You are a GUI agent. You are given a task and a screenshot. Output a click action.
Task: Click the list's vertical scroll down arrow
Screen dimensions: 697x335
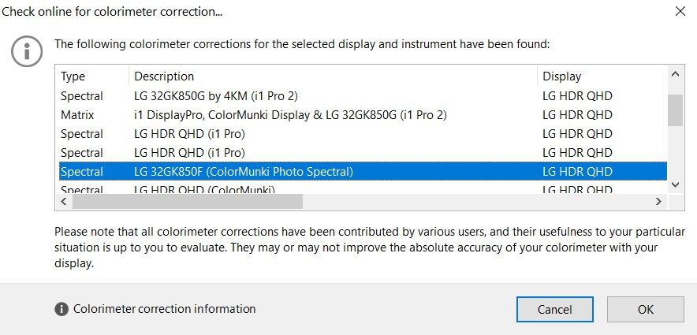click(x=675, y=184)
